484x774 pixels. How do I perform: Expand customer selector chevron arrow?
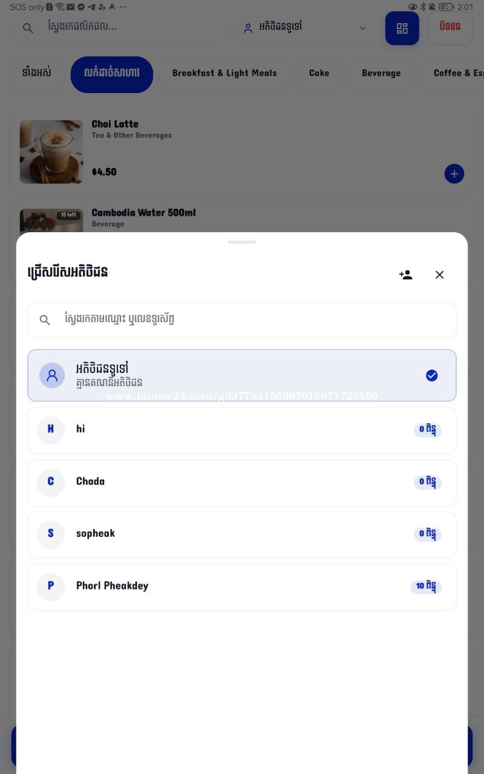tap(362, 28)
